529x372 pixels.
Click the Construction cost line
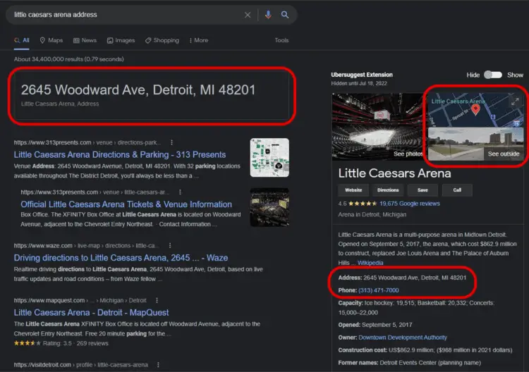[x=425, y=350]
